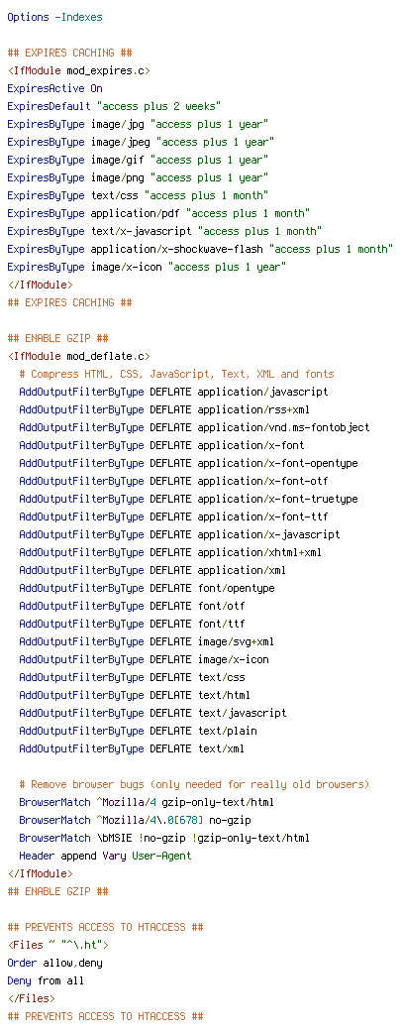Click the Files '^\.ht' opening tag
Screen dimensions: 402x1033
pos(57,946)
